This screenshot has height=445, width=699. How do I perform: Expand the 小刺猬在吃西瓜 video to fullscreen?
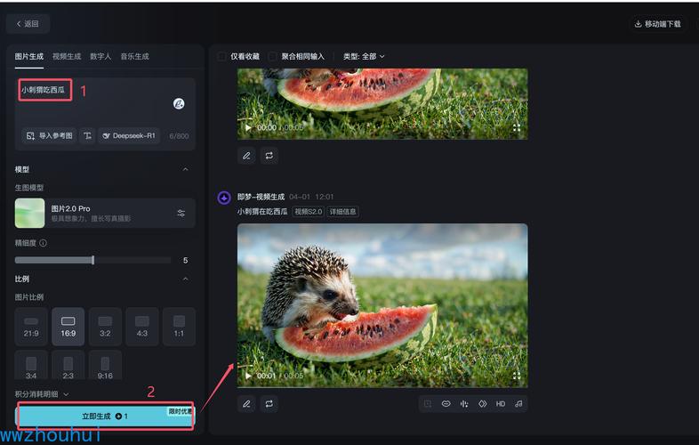click(x=517, y=376)
